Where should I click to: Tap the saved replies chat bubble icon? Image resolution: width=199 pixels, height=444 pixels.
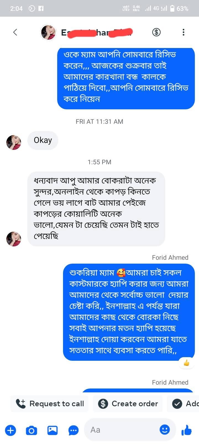(x=74, y=430)
